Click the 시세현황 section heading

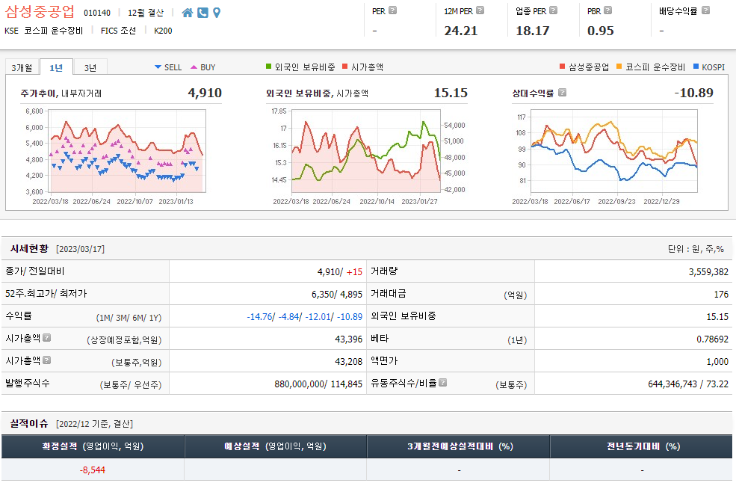coord(29,248)
